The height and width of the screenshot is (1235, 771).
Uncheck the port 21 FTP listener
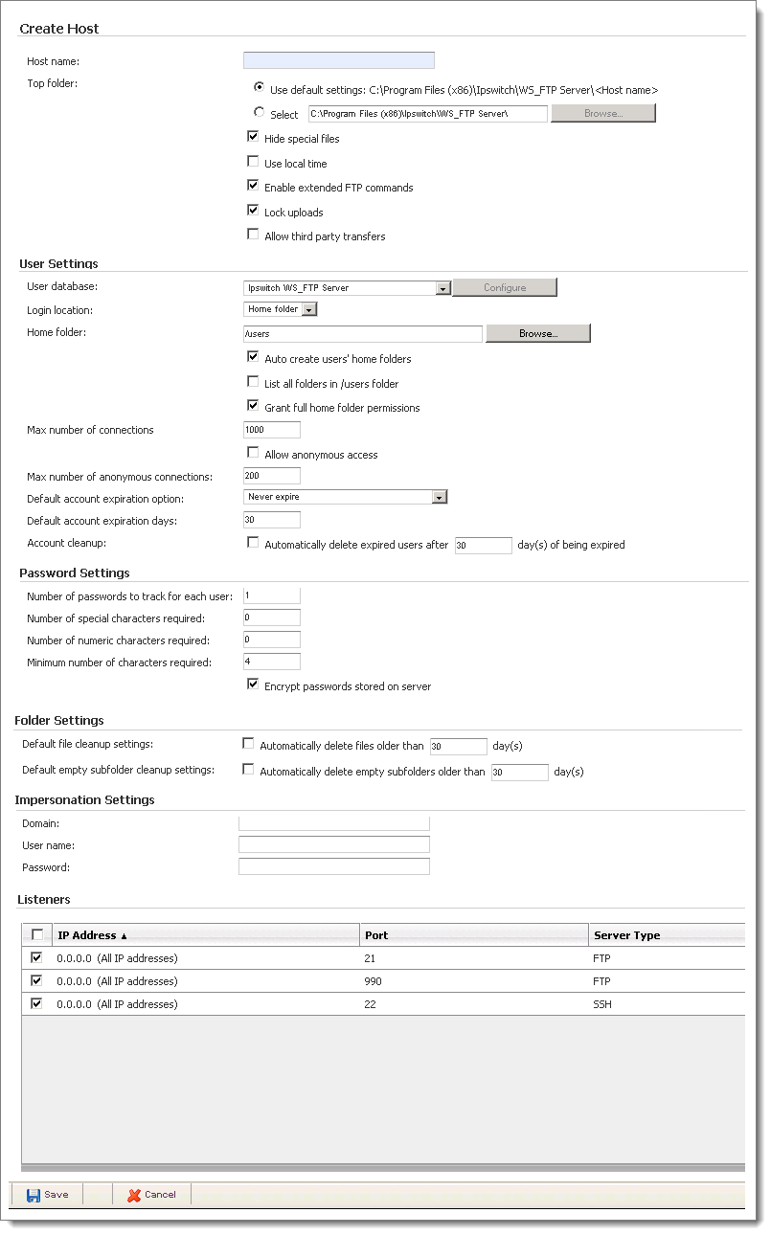[37, 957]
